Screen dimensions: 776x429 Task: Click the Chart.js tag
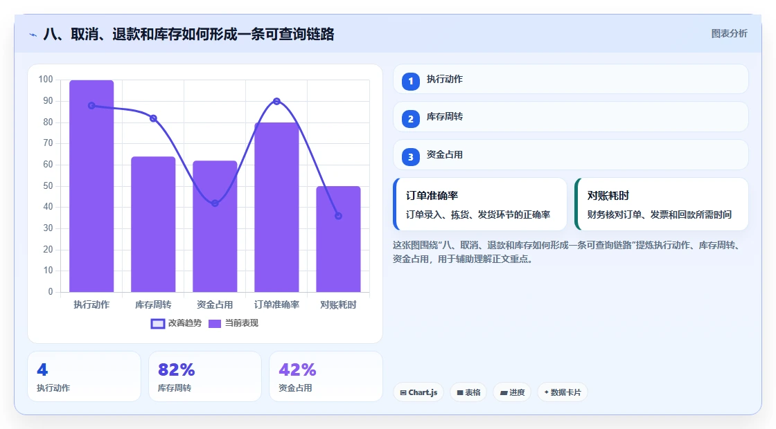click(x=418, y=392)
